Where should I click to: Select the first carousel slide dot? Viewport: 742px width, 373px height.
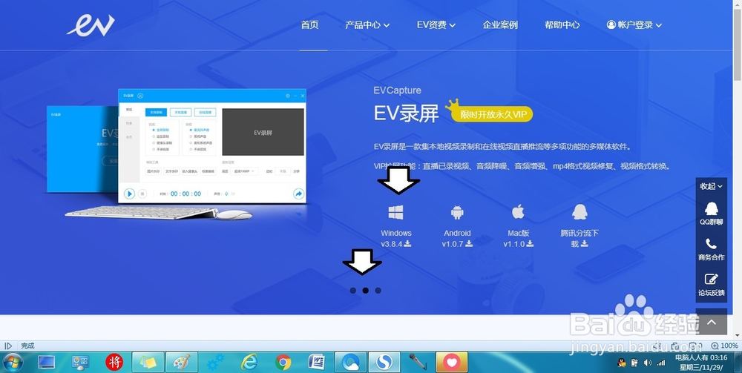click(x=353, y=291)
